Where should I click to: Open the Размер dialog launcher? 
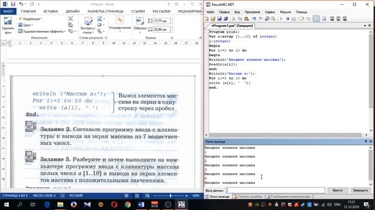[172, 38]
